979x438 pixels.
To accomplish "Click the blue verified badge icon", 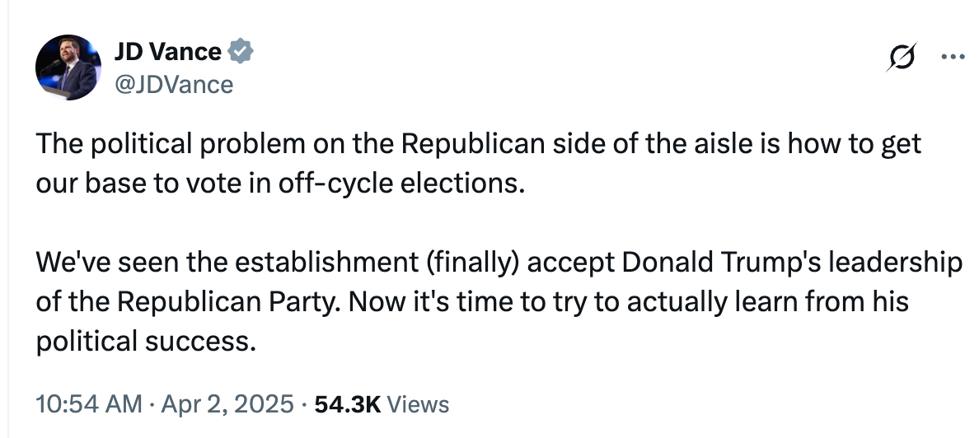I will point(241,52).
